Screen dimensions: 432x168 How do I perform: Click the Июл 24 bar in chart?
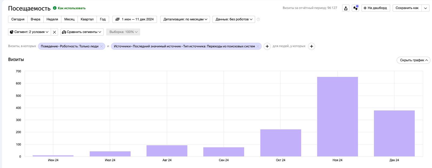point(110,154)
